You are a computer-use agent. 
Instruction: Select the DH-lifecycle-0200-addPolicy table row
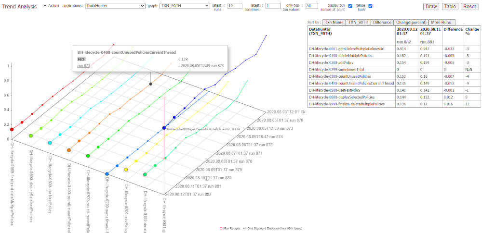click(394, 62)
